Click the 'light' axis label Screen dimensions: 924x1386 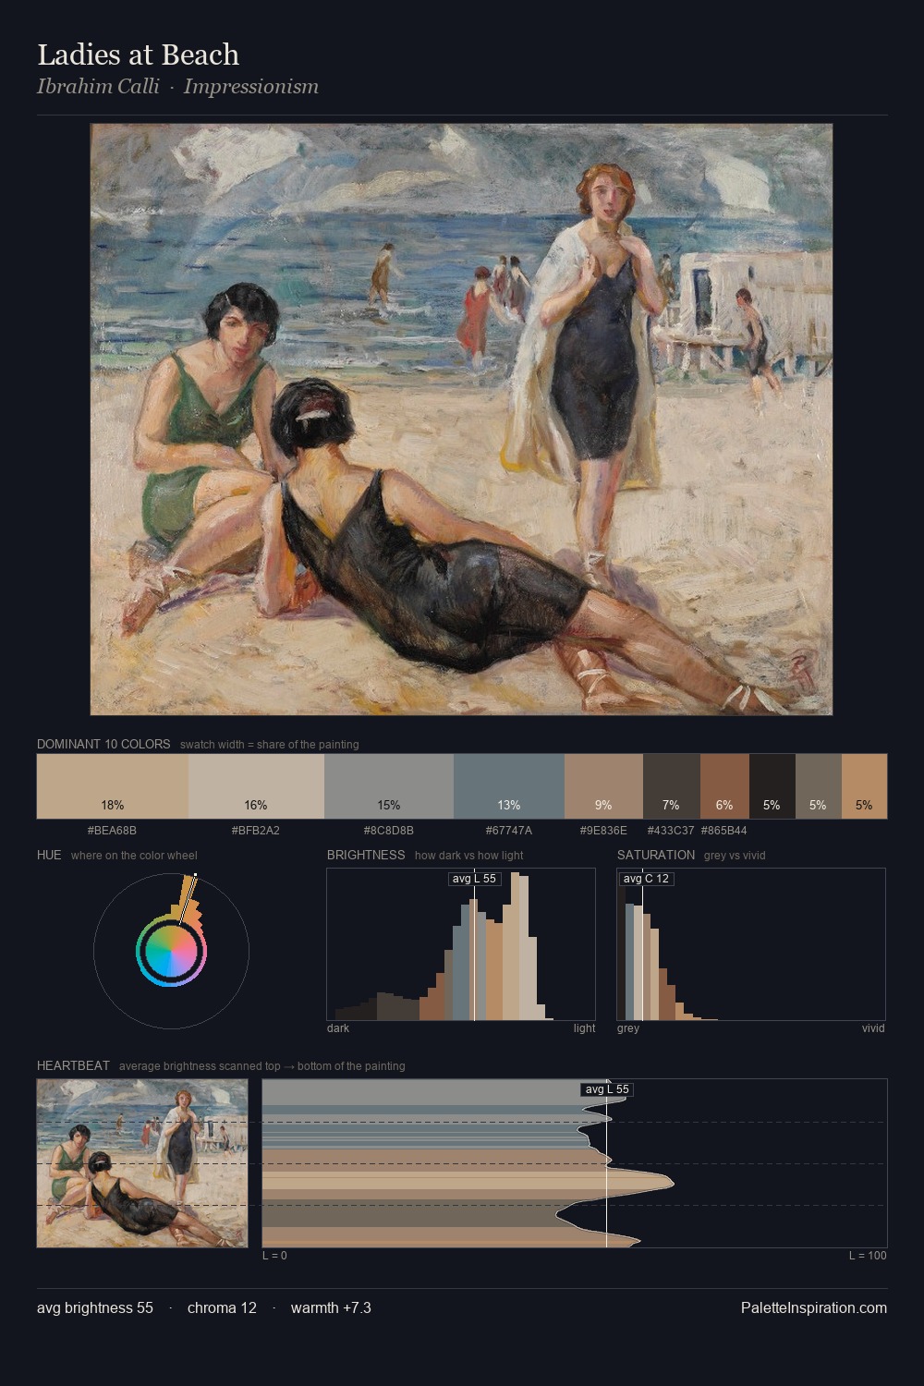(585, 1028)
